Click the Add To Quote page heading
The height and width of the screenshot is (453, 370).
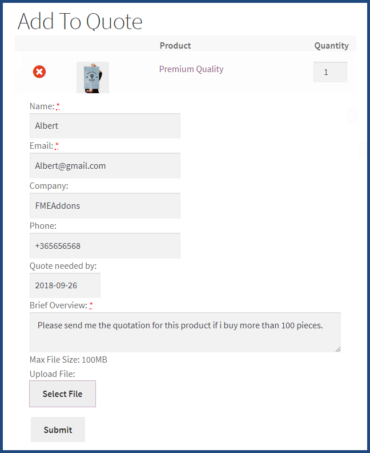point(80,21)
